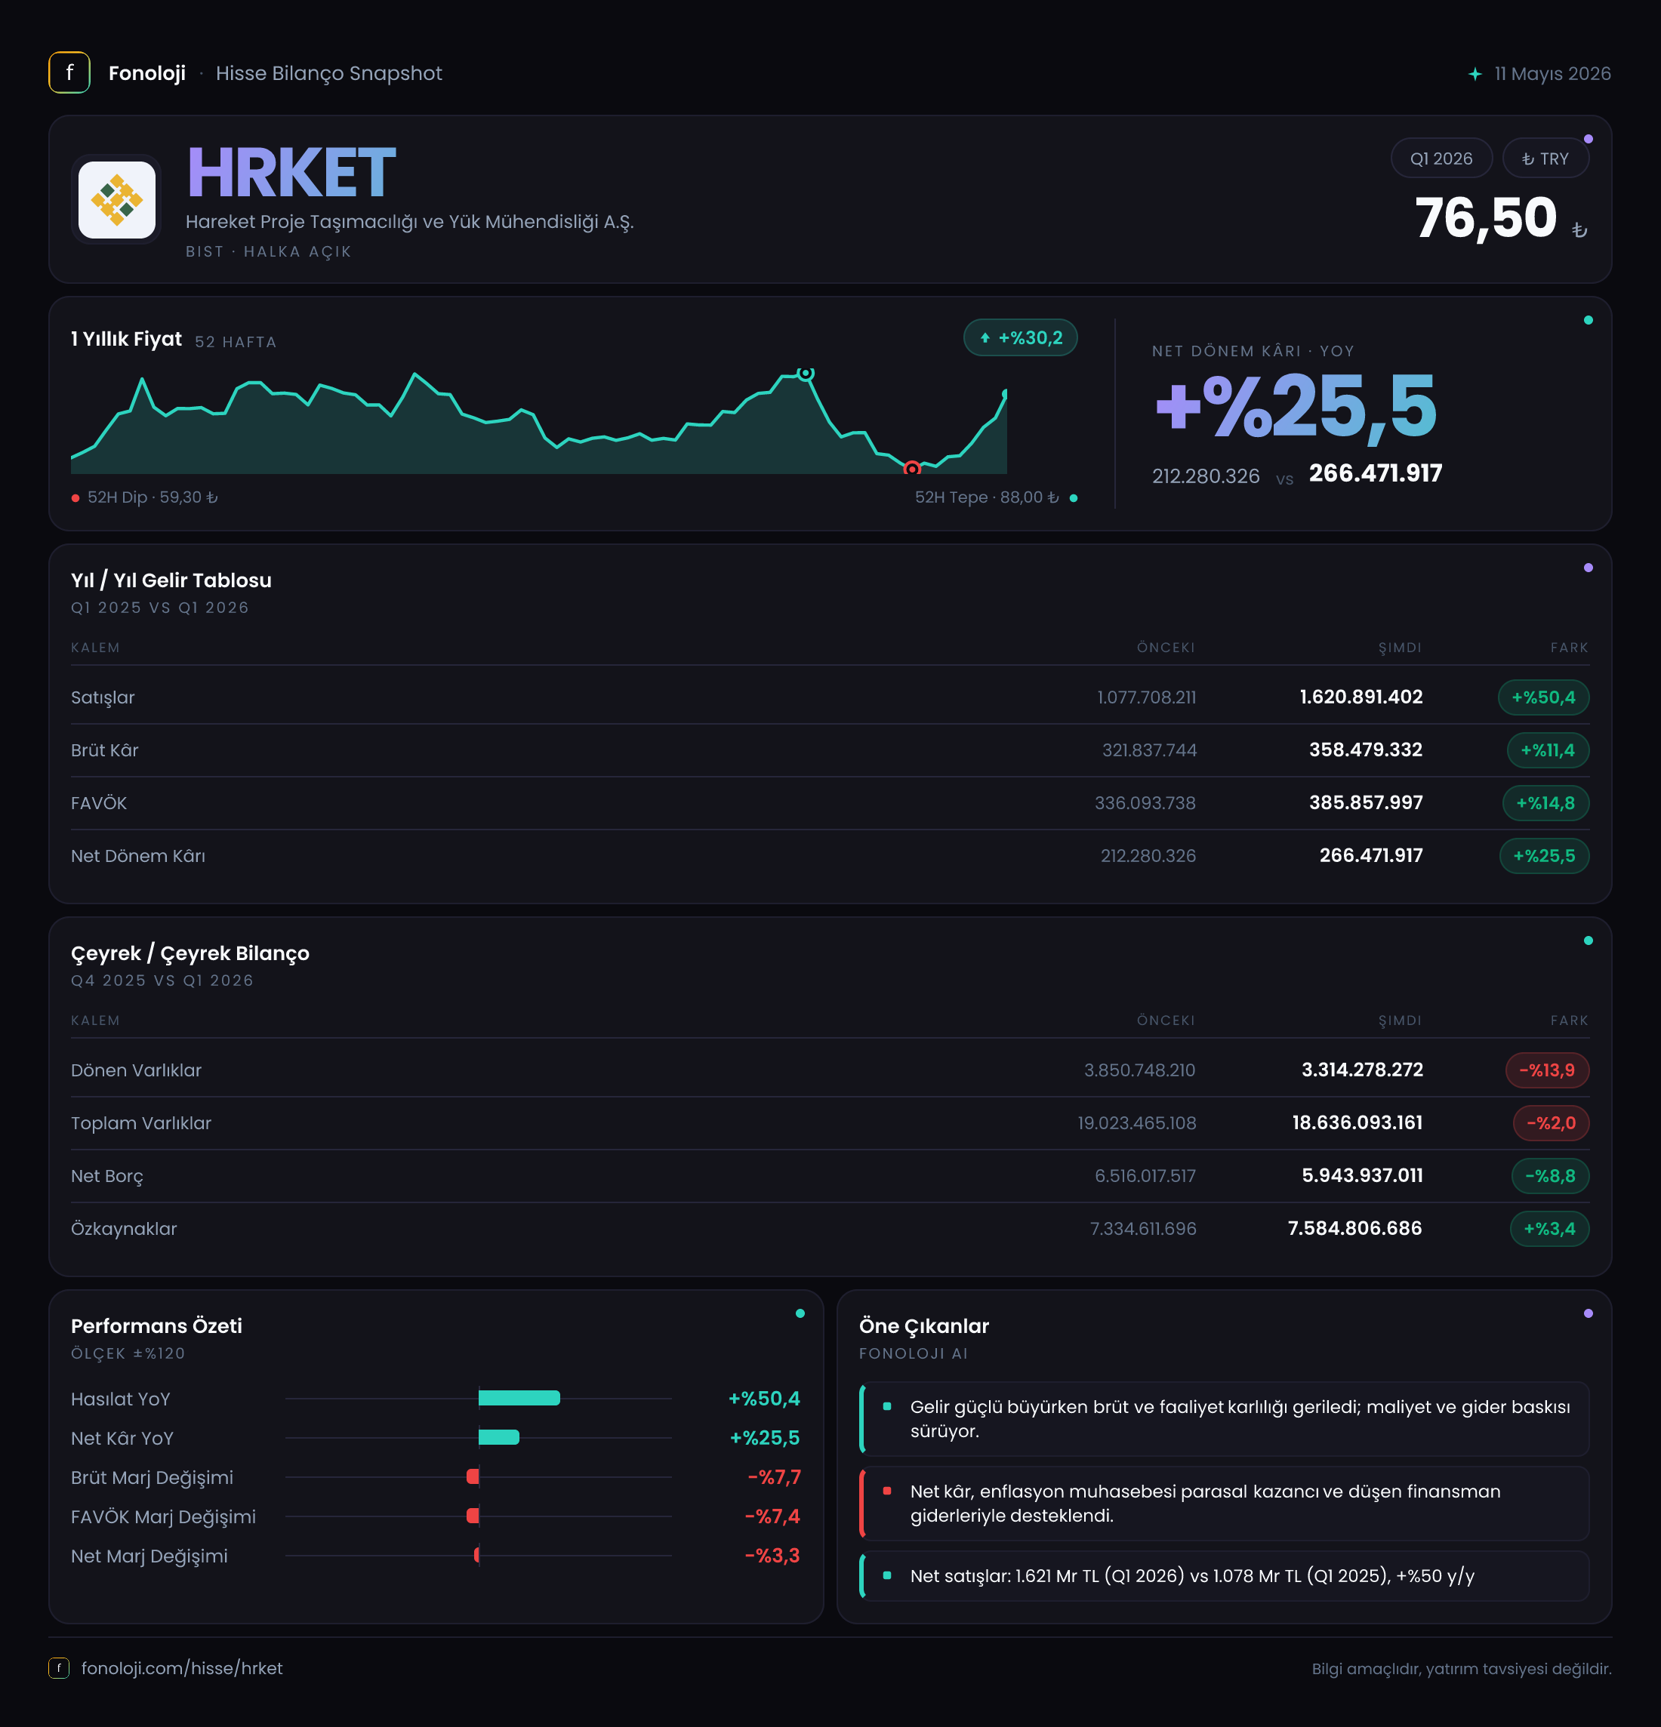Click the +%11,4 badge in Brüt Kâr row

(x=1549, y=750)
